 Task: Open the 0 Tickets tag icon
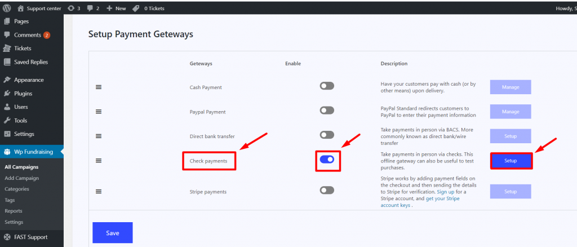pos(136,8)
